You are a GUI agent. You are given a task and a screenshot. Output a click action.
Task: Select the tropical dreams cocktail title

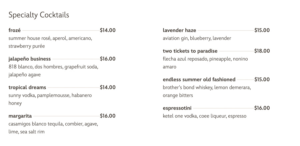[27, 87]
